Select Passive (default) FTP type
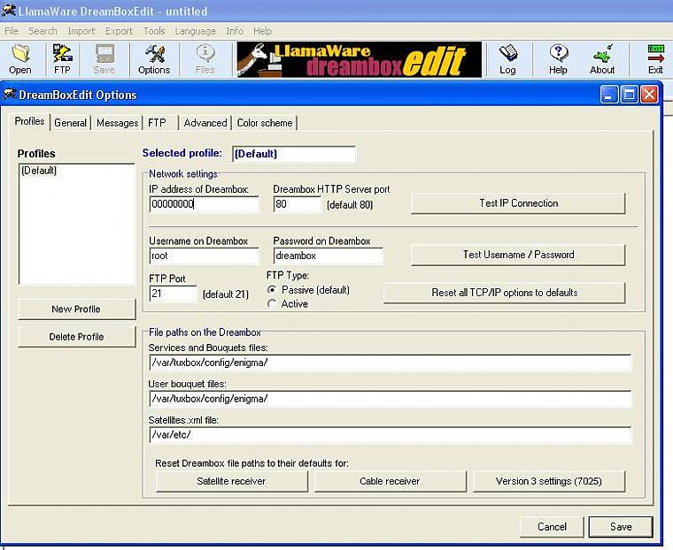 273,290
